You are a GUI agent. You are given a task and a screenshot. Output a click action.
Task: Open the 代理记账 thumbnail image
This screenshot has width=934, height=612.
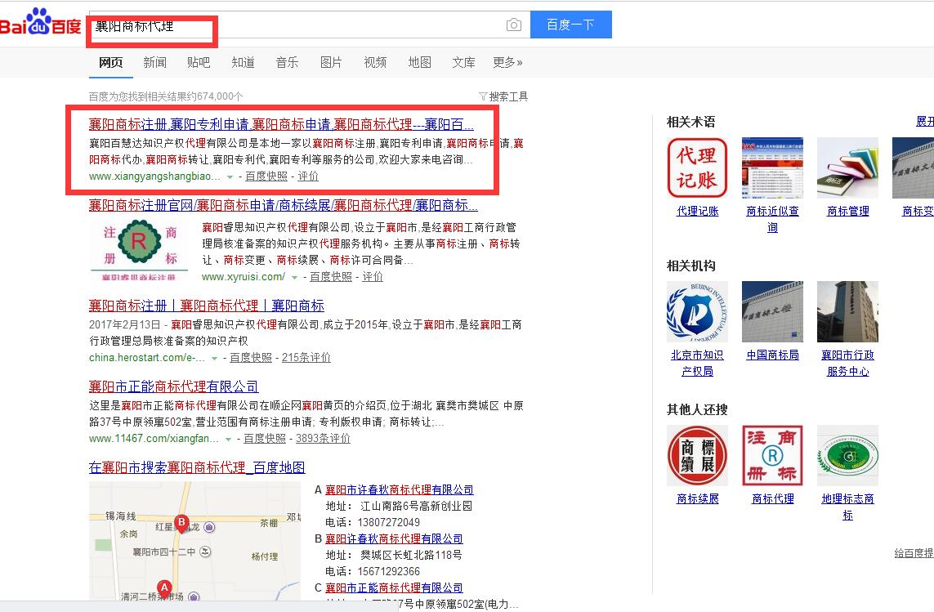(698, 168)
